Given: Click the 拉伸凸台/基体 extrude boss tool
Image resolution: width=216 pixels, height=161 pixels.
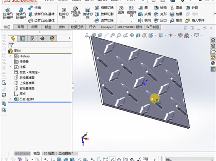Looking at the screenshot, I should point(8,13).
